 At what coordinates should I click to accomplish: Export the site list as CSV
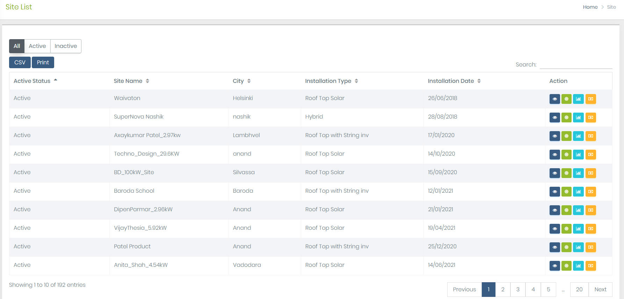[20, 63]
